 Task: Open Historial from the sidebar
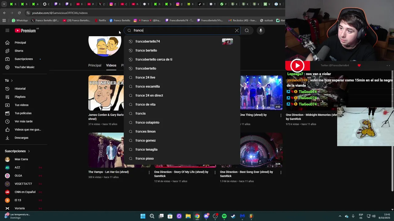click(x=23, y=89)
